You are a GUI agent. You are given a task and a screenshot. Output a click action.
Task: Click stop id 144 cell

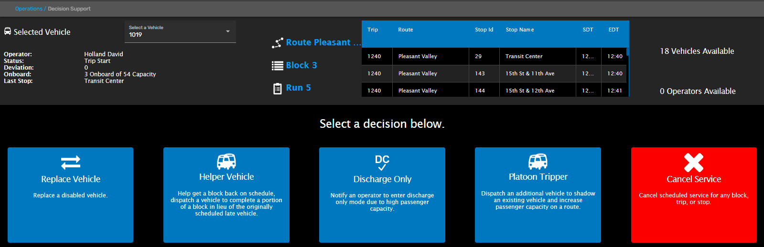[x=484, y=90]
